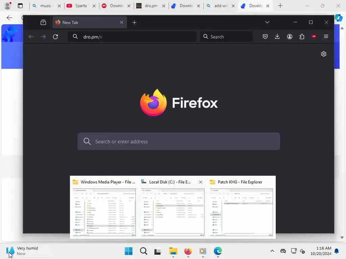Open the monitor icon in the system tray
This screenshot has height=259, width=346.
click(294, 251)
